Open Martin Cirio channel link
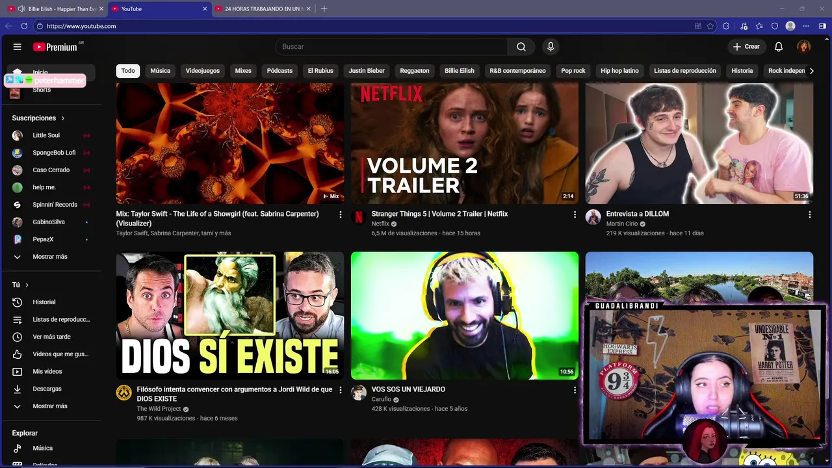 (622, 224)
